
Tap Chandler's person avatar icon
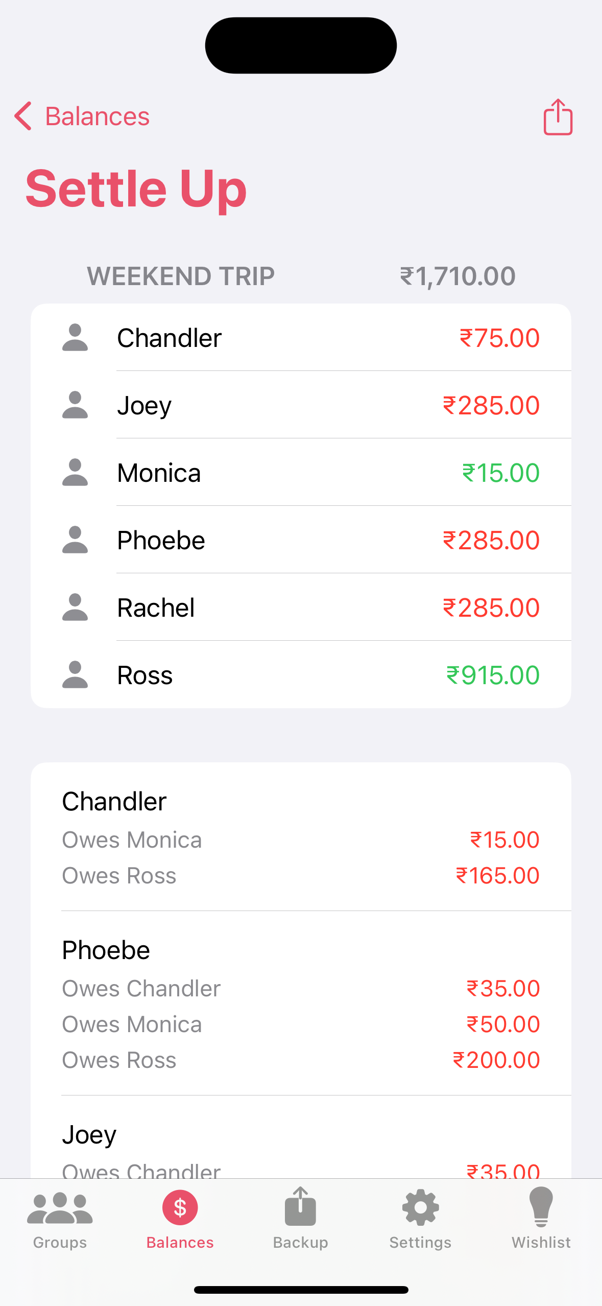pyautogui.click(x=75, y=338)
